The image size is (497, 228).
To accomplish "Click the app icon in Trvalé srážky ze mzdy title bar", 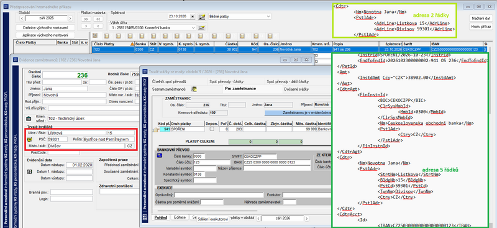I will [x=145, y=71].
